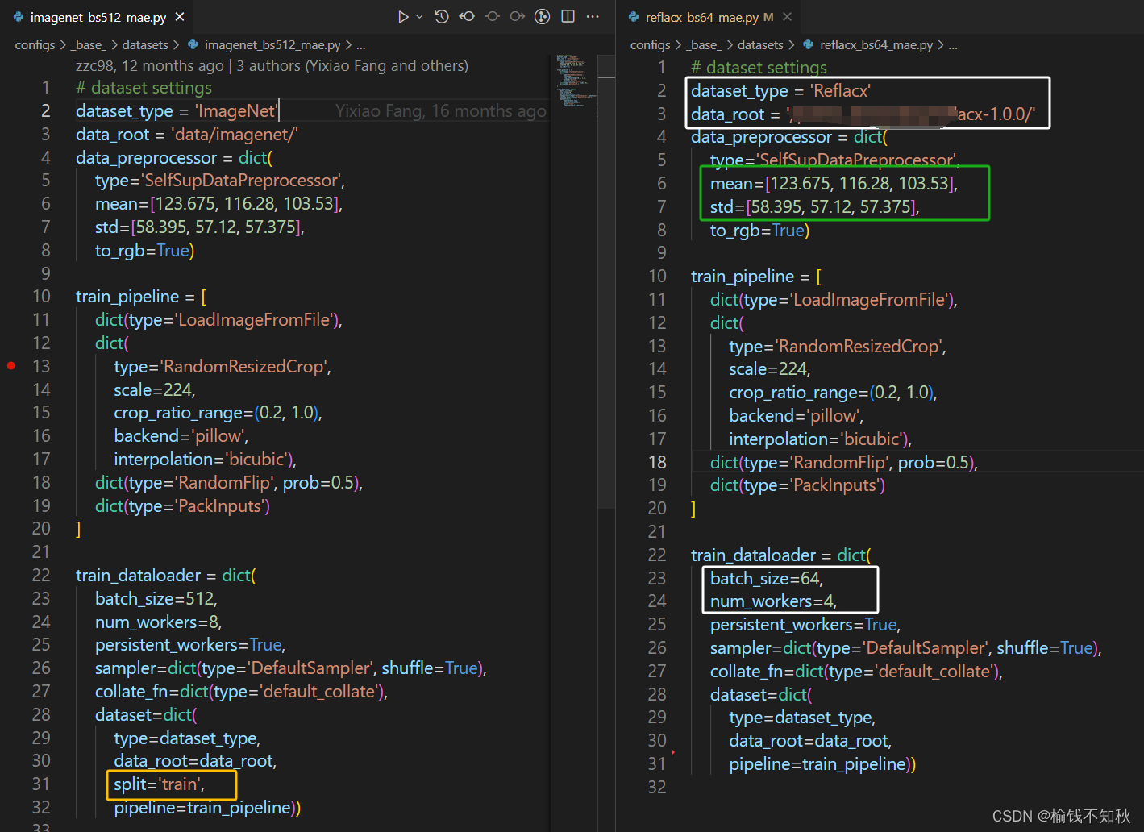Click 'configs' breadcrumb in right editor
This screenshot has width=1144, height=832.
650,45
